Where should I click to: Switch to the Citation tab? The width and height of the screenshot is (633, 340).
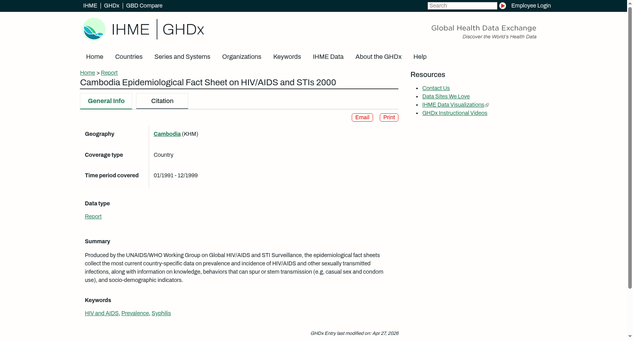tap(162, 101)
